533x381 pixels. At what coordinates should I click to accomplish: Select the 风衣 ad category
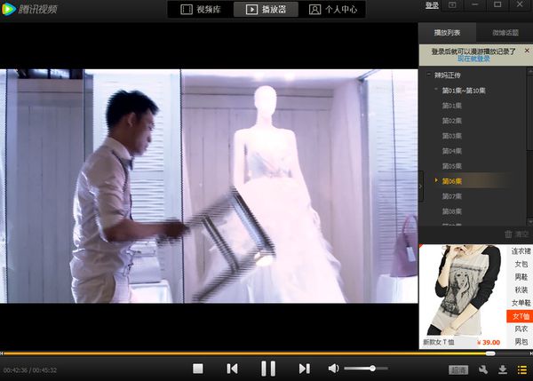(521, 329)
